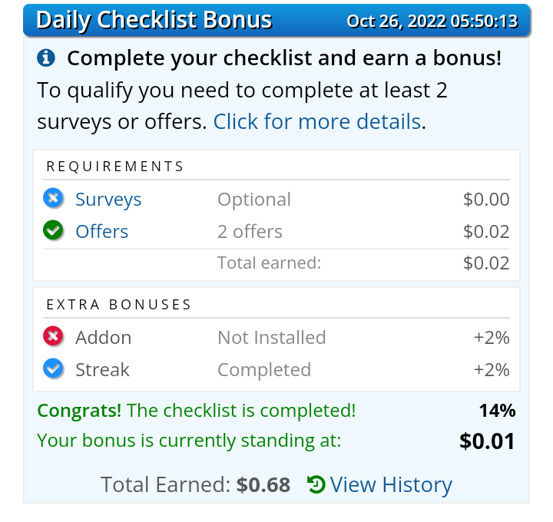Viewport: 553px width, 522px height.
Task: Click the Daily Checklist Bonus header title
Action: click(x=154, y=20)
